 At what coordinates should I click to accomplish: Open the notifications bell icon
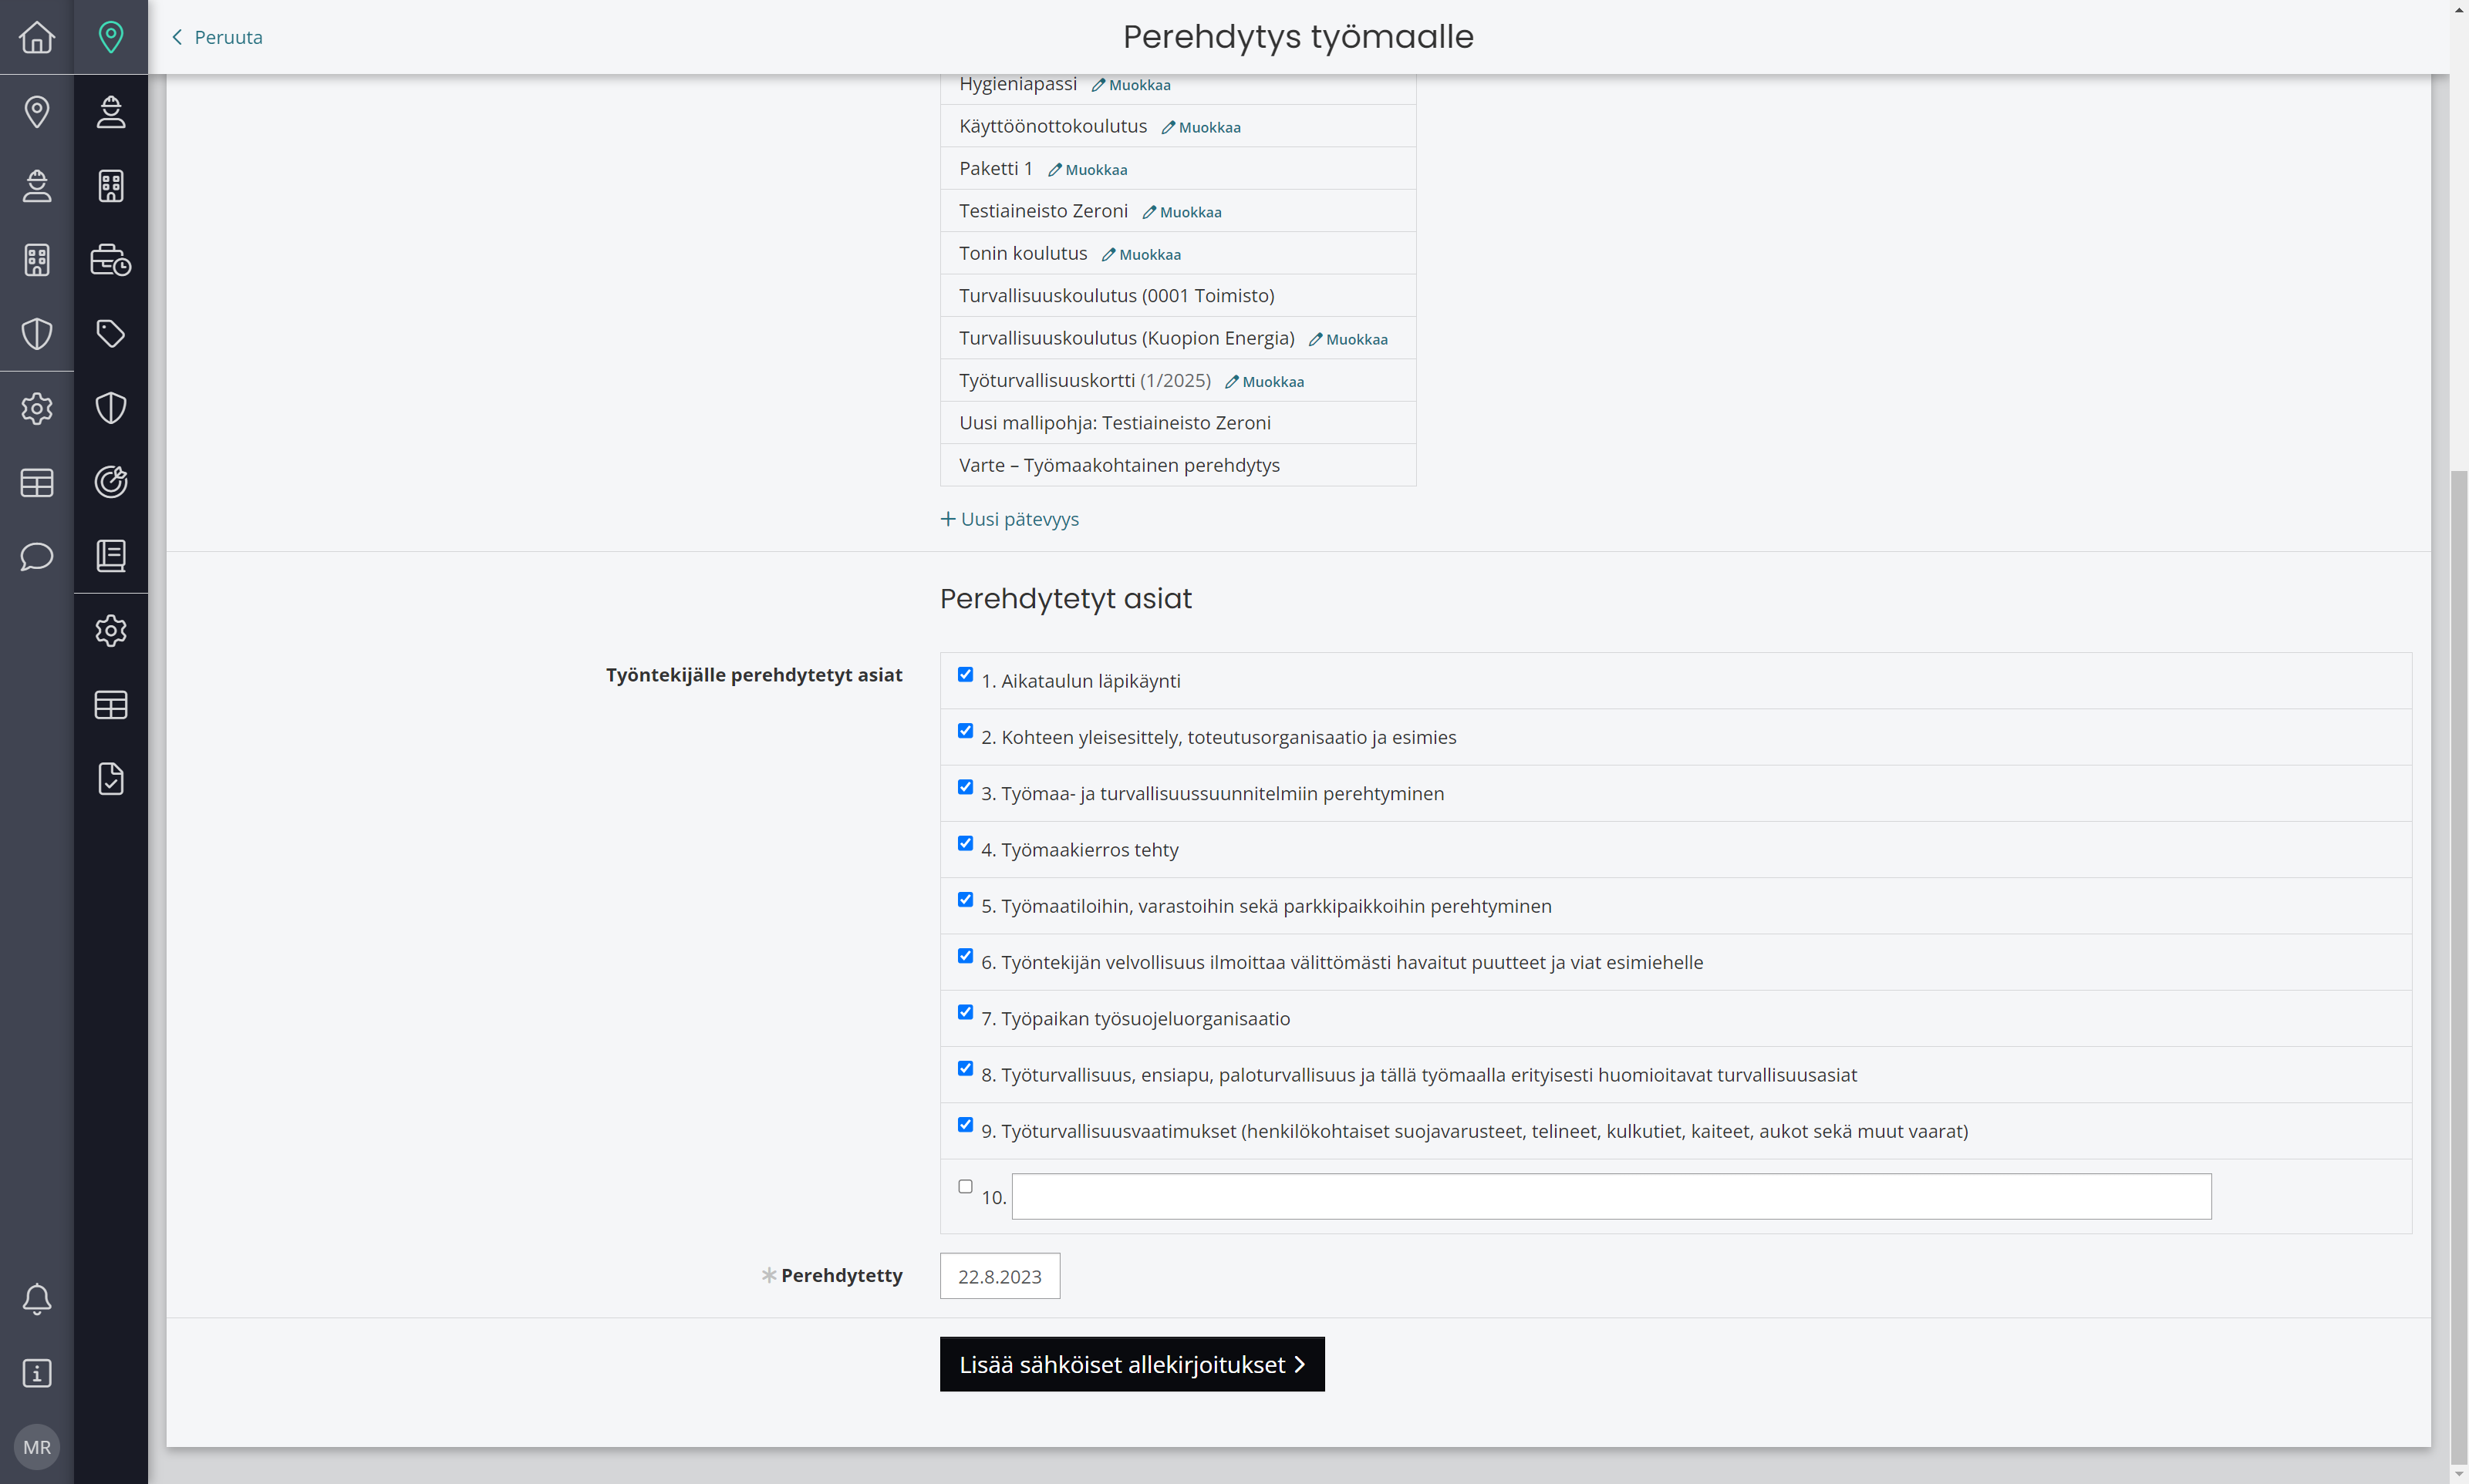[37, 1299]
